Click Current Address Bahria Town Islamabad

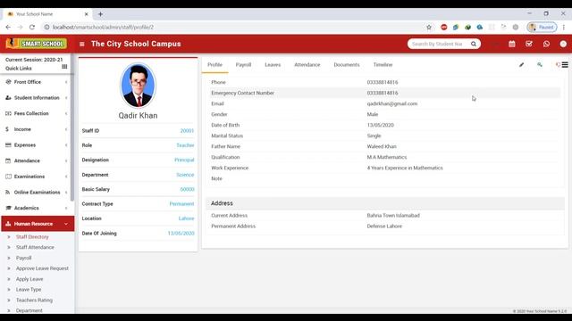click(x=393, y=216)
